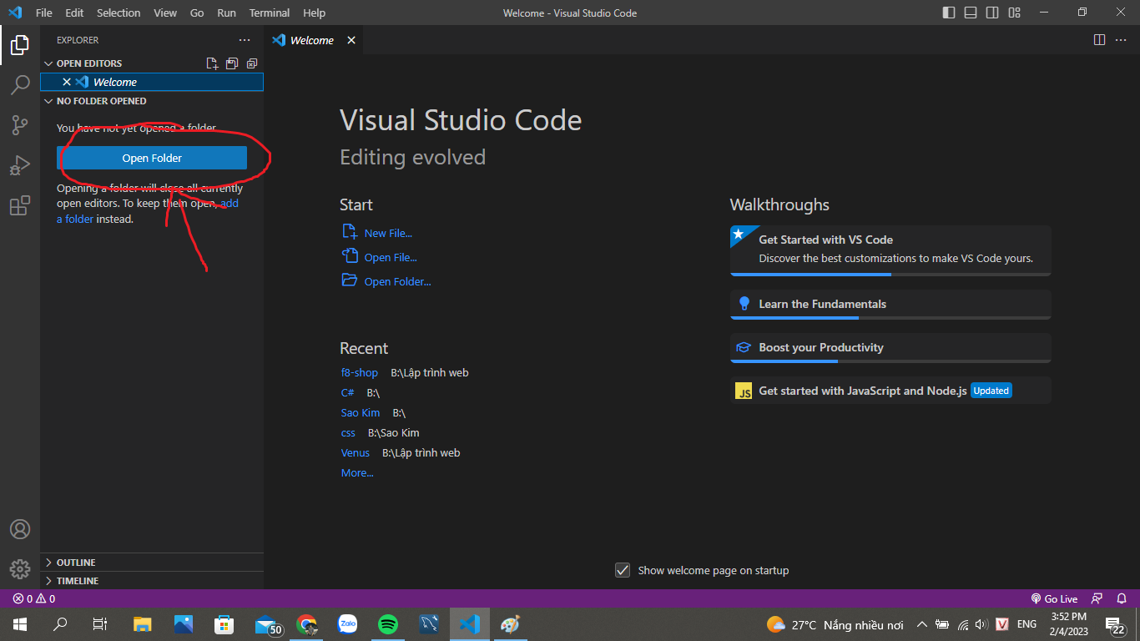Click the Zalo icon on taskbar

pos(347,624)
